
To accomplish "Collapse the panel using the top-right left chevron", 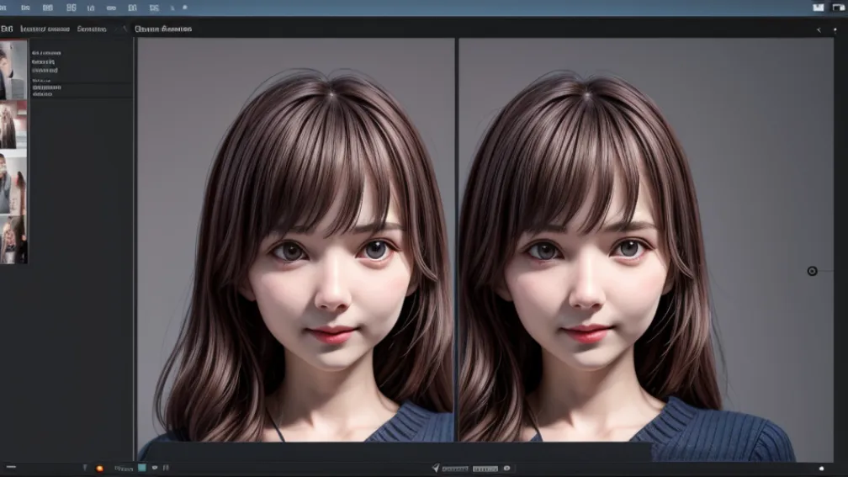I will 819,29.
